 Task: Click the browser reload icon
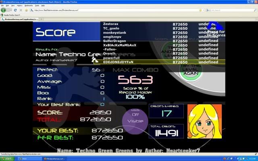tap(15, 10)
